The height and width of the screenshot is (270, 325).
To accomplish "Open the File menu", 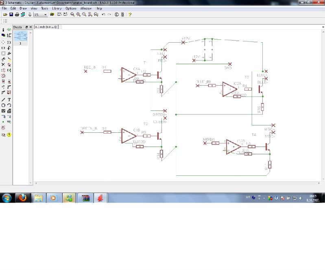I will pyautogui.click(x=4, y=8).
